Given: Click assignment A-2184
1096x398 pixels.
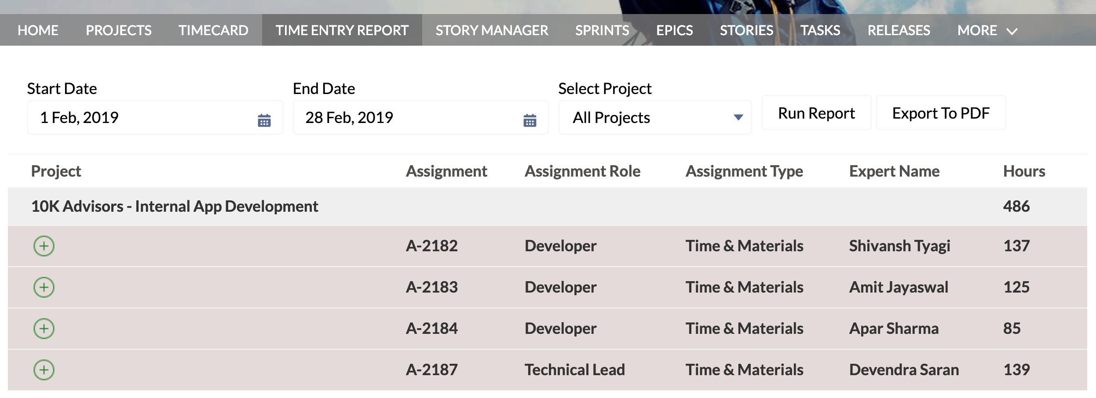Looking at the screenshot, I should pos(432,329).
